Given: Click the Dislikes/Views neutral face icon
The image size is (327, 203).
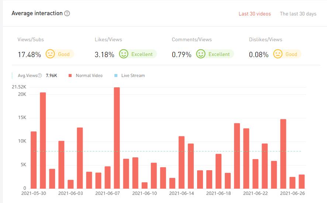Looking at the screenshot, I should (x=278, y=54).
